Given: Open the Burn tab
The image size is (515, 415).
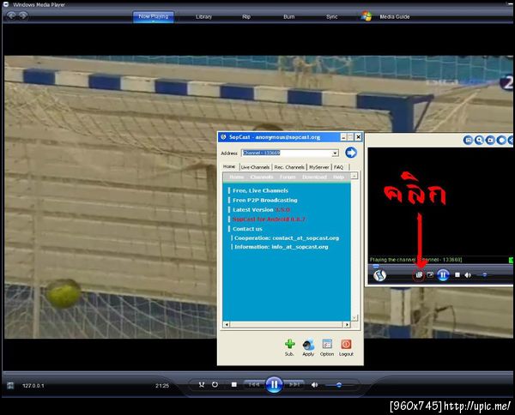Looking at the screenshot, I should [x=289, y=17].
